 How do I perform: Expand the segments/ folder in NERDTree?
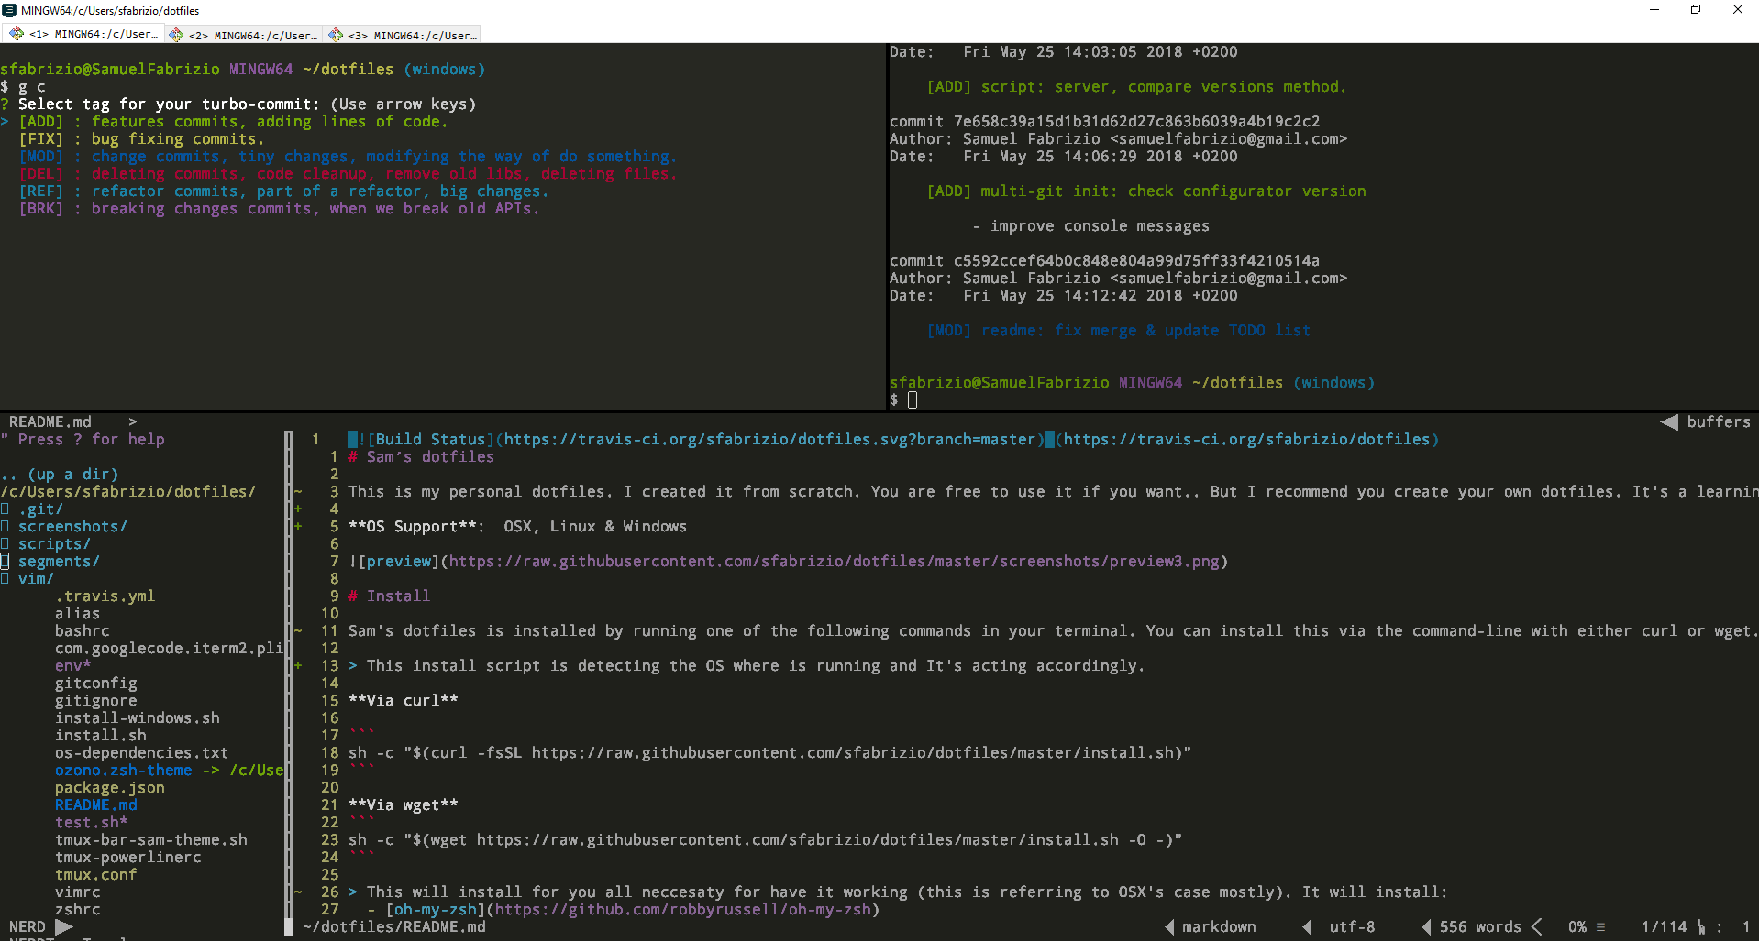59,562
